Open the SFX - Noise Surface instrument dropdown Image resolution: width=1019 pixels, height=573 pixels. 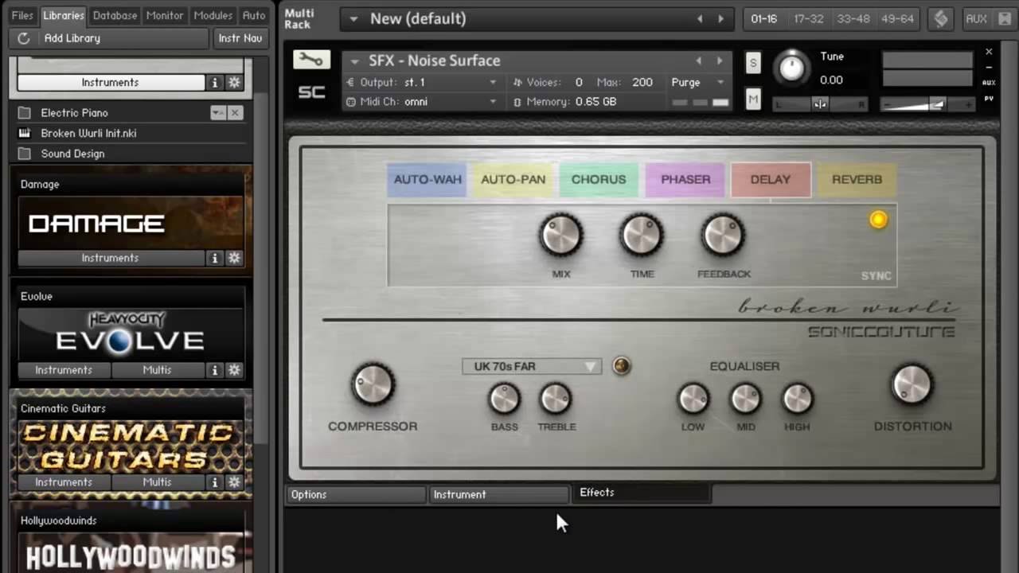click(355, 61)
